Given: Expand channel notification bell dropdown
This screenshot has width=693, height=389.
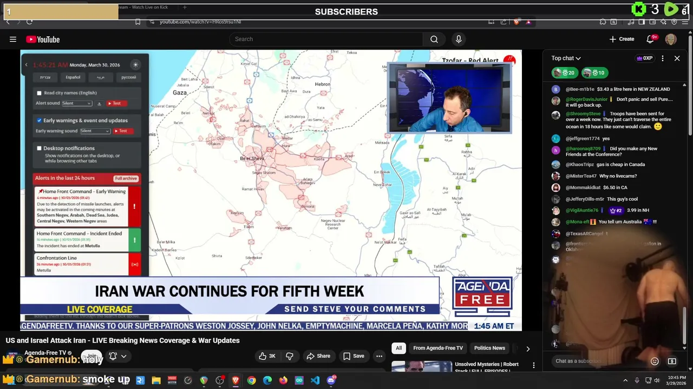Looking at the screenshot, I should point(117,356).
